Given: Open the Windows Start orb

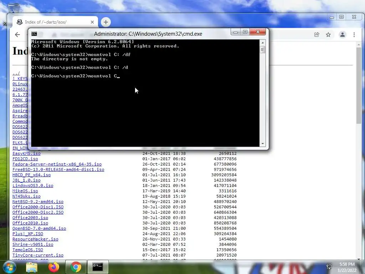Looking at the screenshot, I should pyautogui.click(x=9, y=267).
